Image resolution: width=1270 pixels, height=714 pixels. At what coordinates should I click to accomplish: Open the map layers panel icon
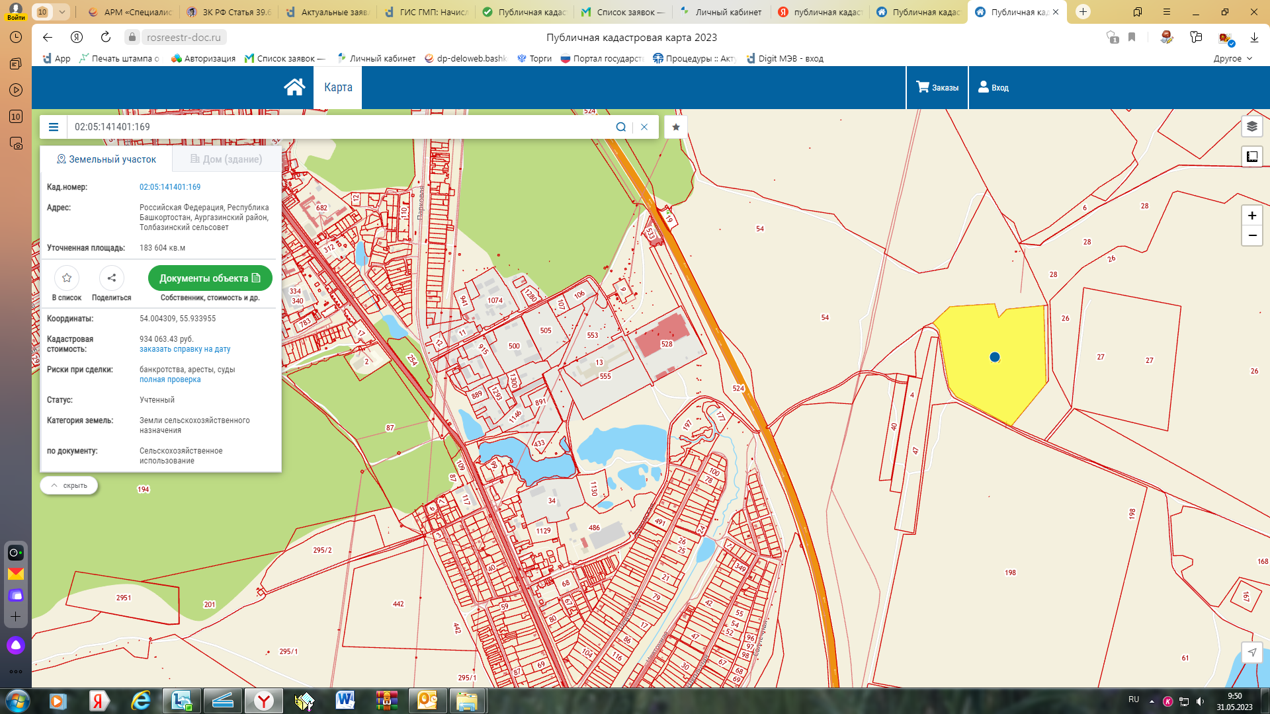tap(1251, 126)
